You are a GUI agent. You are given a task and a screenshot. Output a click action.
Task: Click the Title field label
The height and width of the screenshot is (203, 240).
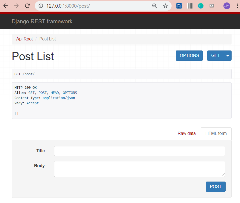click(x=40, y=151)
